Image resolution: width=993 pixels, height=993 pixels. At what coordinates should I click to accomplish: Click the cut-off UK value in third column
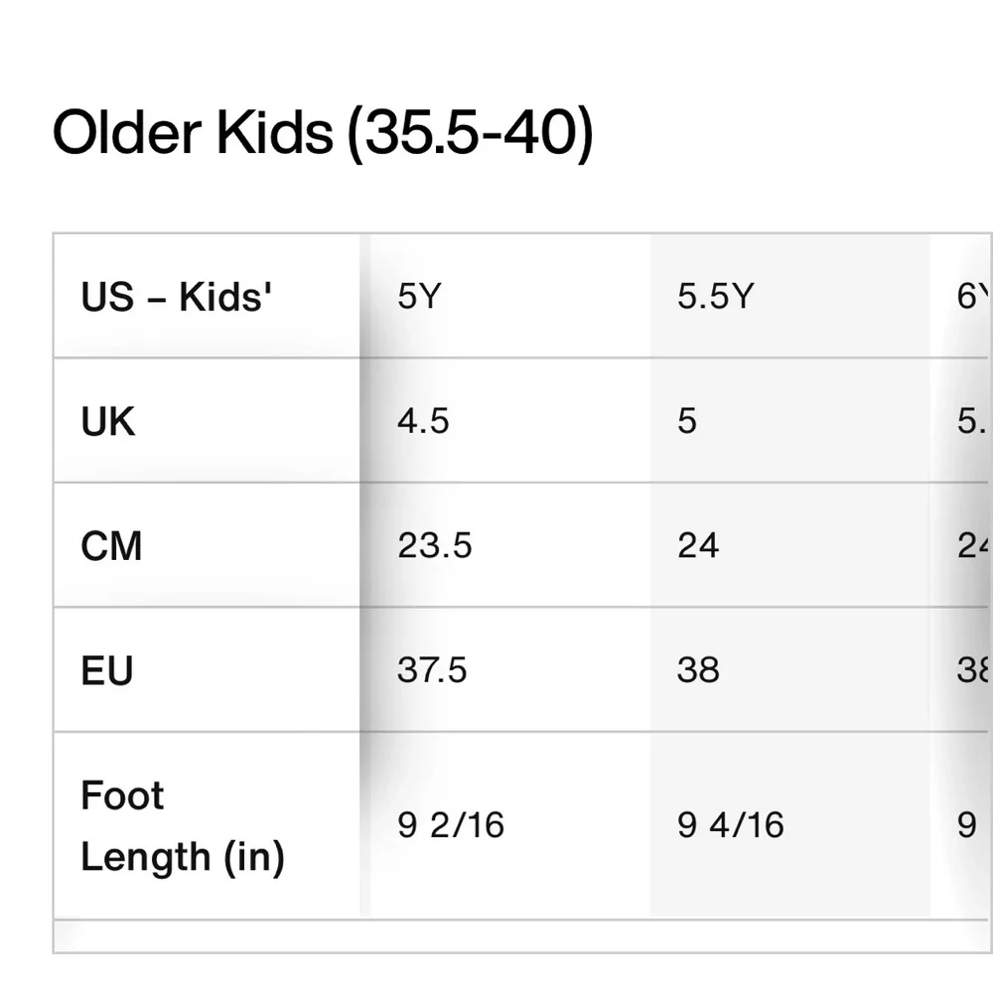click(959, 420)
